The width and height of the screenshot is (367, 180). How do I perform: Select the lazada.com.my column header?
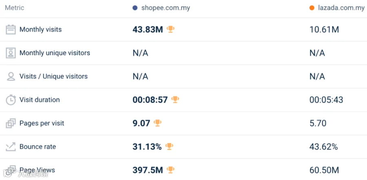(x=341, y=8)
